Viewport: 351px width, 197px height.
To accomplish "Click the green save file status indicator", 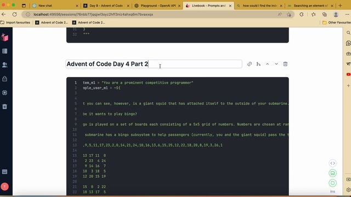I will pos(333,173).
